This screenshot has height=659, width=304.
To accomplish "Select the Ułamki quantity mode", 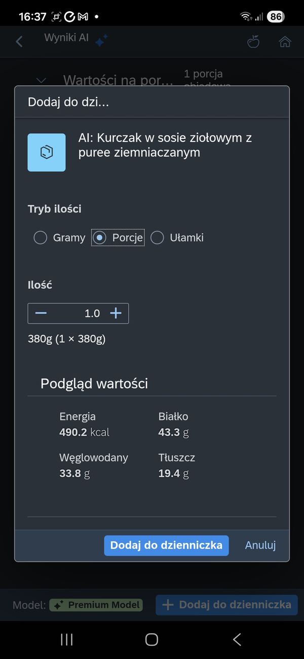I will (x=157, y=237).
